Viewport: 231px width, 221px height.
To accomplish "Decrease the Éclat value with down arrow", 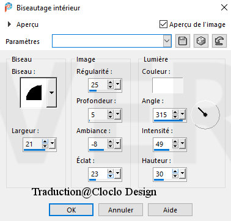I will pos(110,176).
